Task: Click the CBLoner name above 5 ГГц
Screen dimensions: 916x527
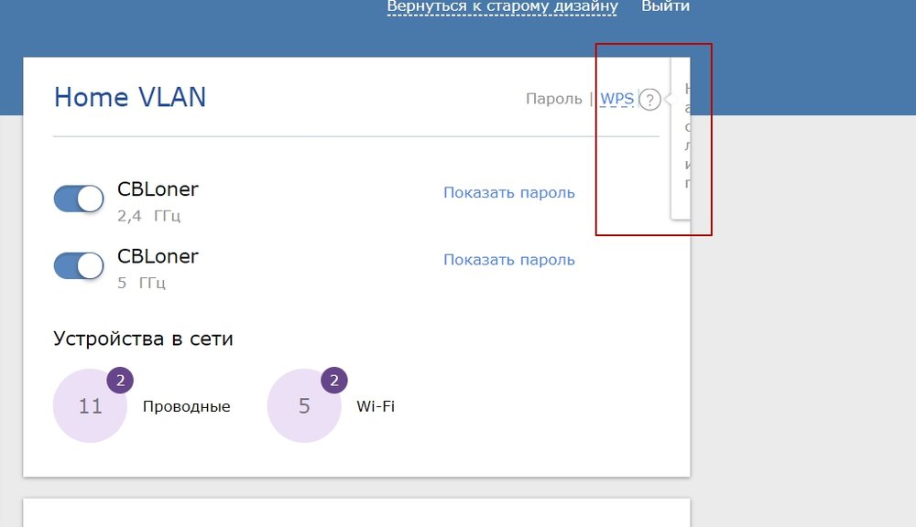Action: (x=158, y=256)
